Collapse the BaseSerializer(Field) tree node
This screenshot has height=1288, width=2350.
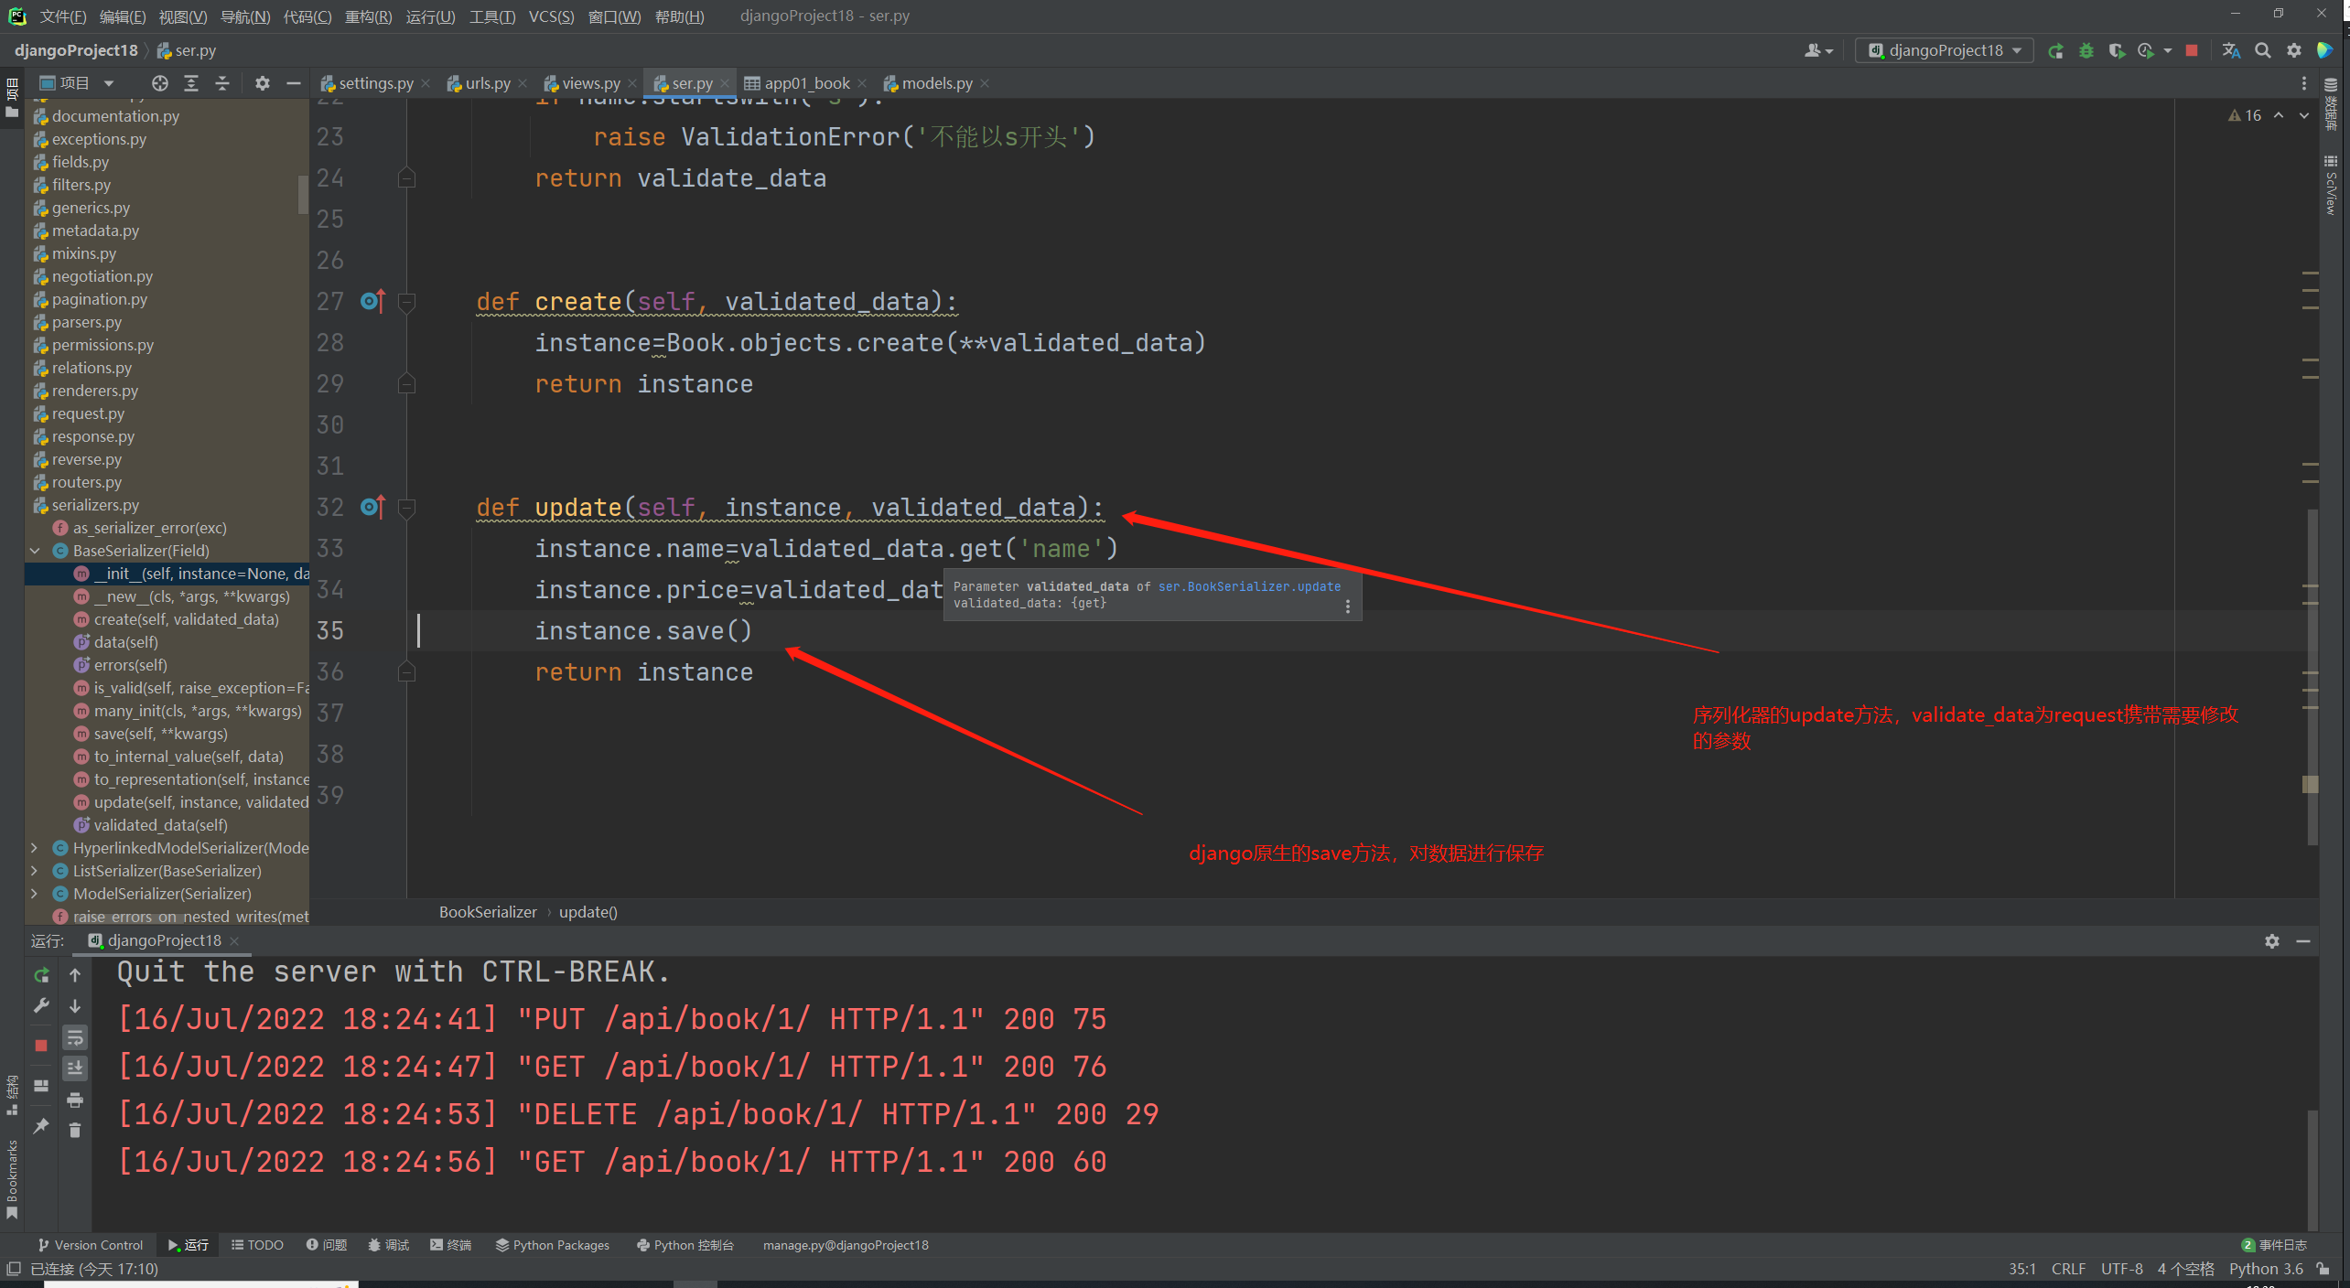[x=35, y=551]
